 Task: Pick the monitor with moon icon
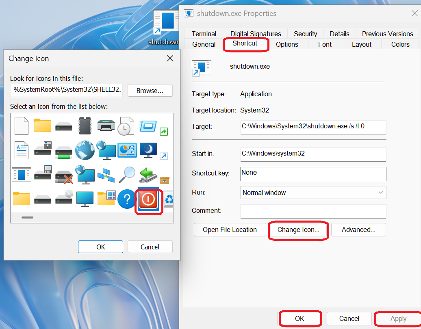(x=148, y=151)
